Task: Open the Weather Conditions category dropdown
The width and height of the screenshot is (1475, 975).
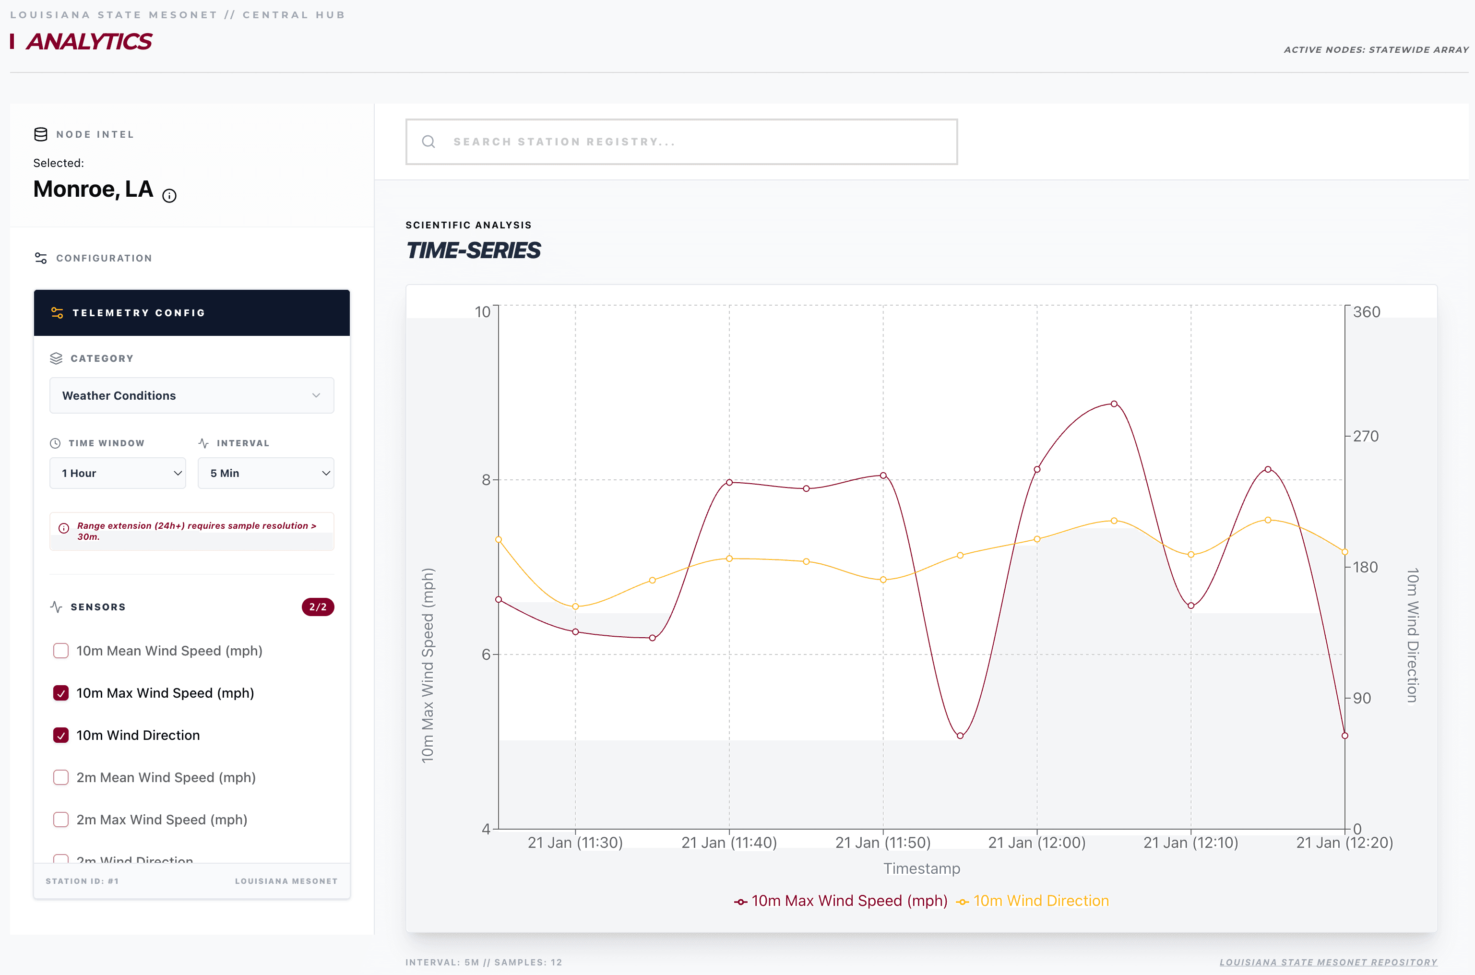Action: 191,395
